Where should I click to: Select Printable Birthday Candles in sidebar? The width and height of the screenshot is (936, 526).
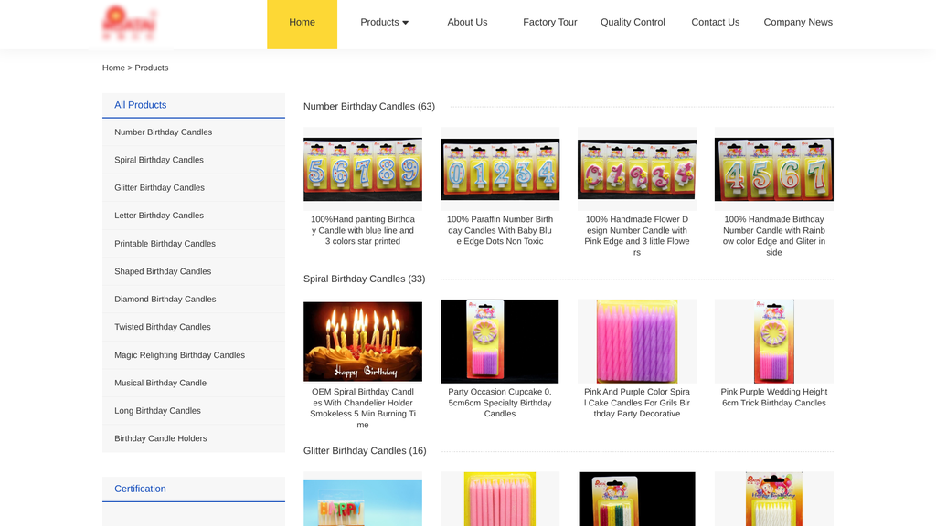pos(165,244)
